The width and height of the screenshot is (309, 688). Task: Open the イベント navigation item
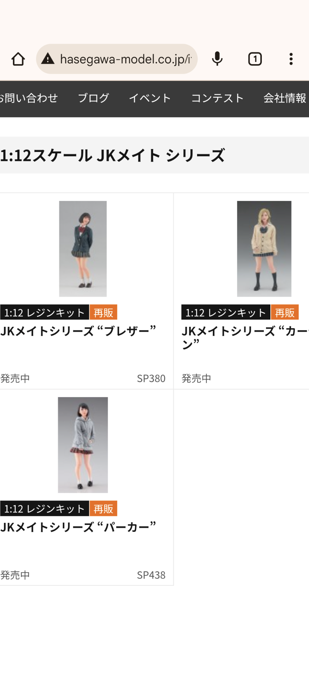pos(150,98)
